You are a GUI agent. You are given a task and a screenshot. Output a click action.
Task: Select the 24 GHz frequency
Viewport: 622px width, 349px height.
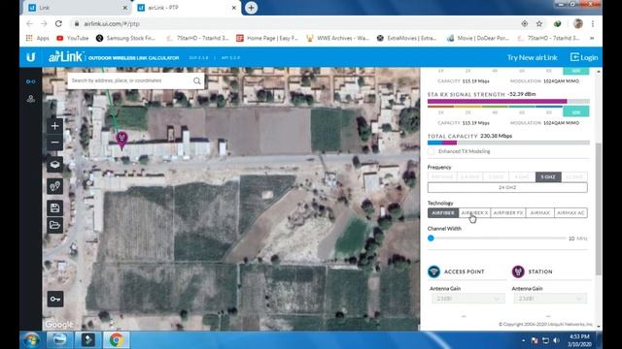(507, 187)
